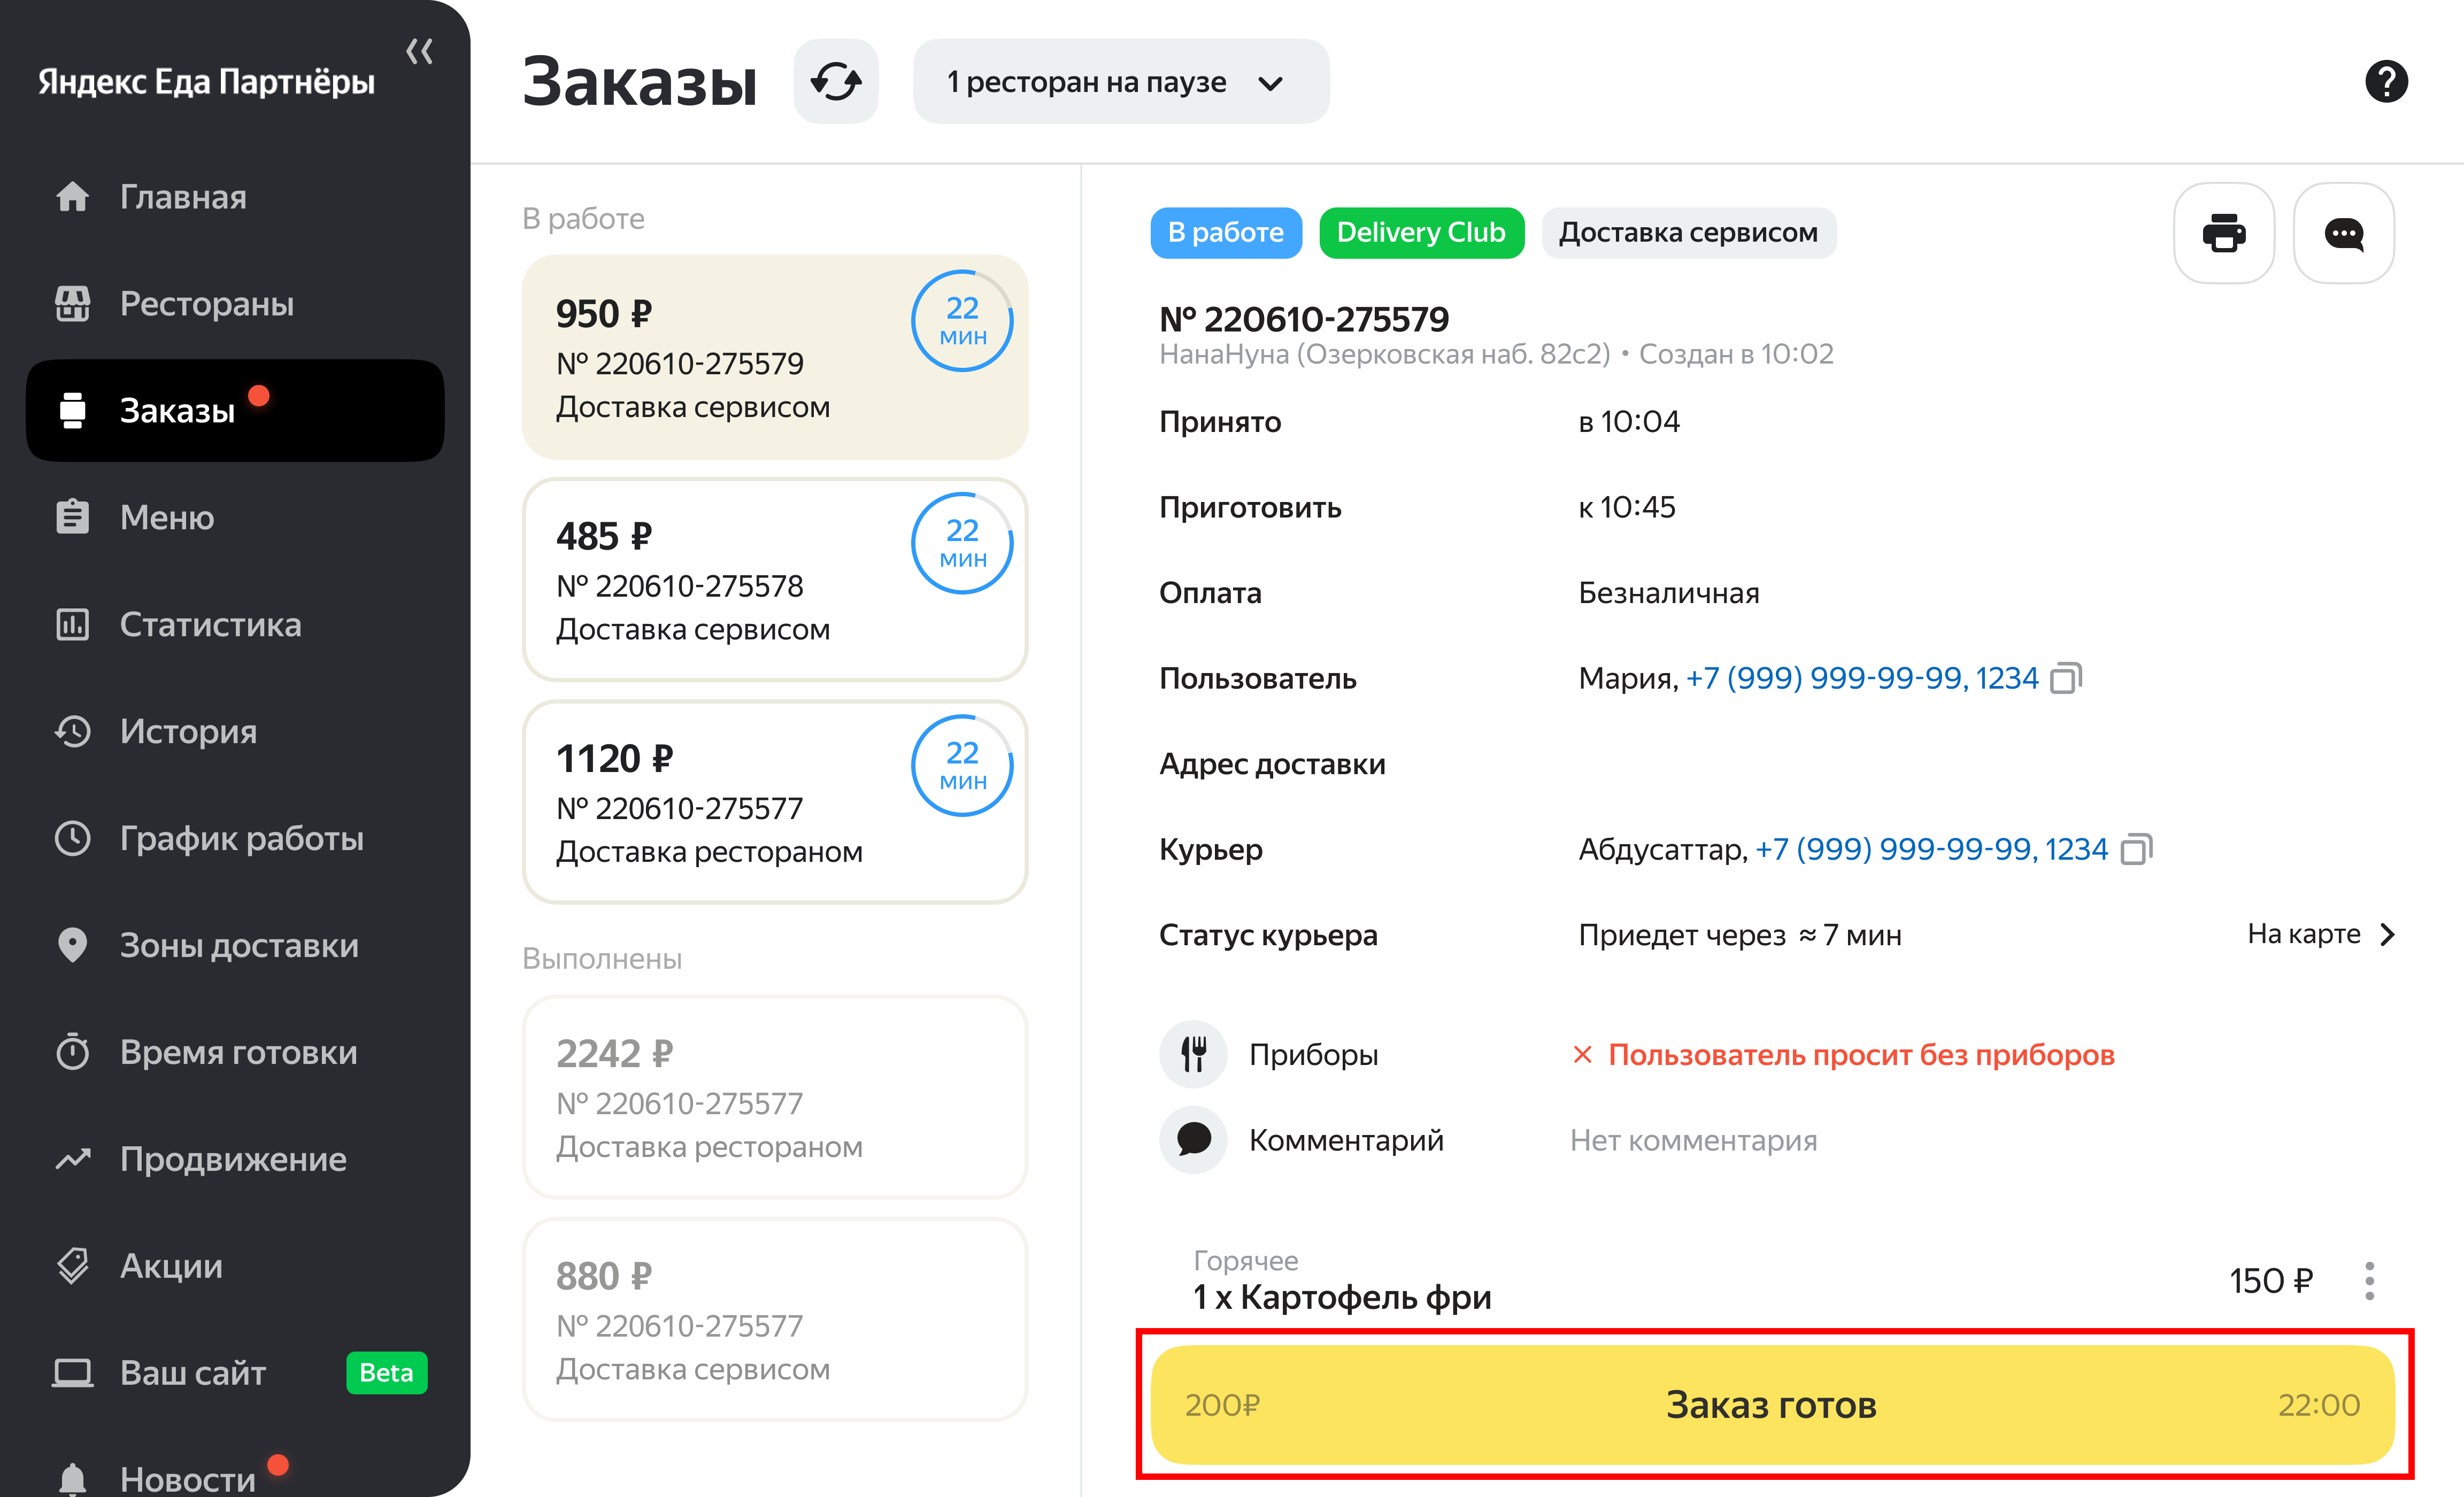
Task: Print the current order
Action: point(2223,233)
